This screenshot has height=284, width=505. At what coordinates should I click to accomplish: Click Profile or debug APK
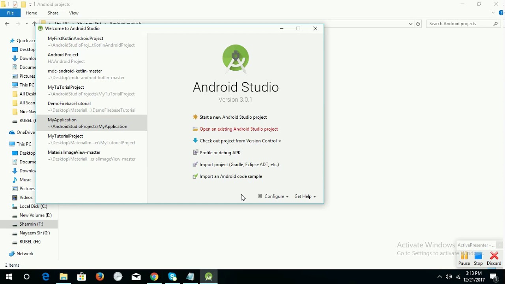[220, 153]
